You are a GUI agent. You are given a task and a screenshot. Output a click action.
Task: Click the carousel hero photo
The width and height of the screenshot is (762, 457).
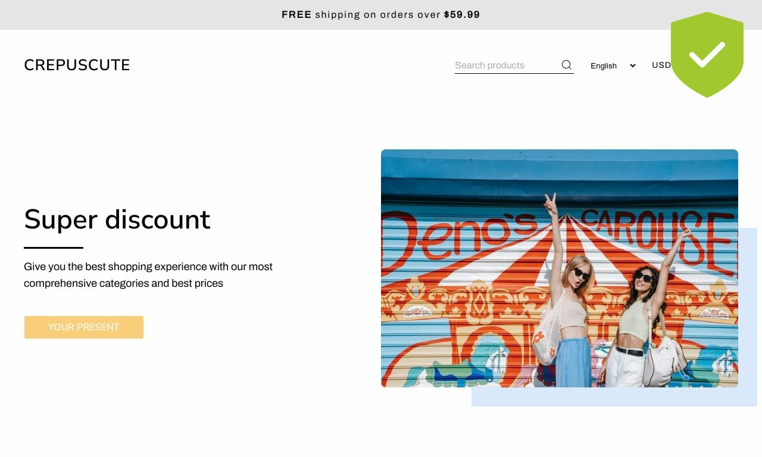pos(560,268)
